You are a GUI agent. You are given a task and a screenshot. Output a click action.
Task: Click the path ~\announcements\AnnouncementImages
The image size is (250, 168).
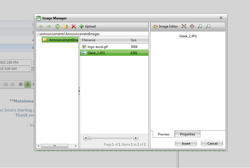[68, 34]
